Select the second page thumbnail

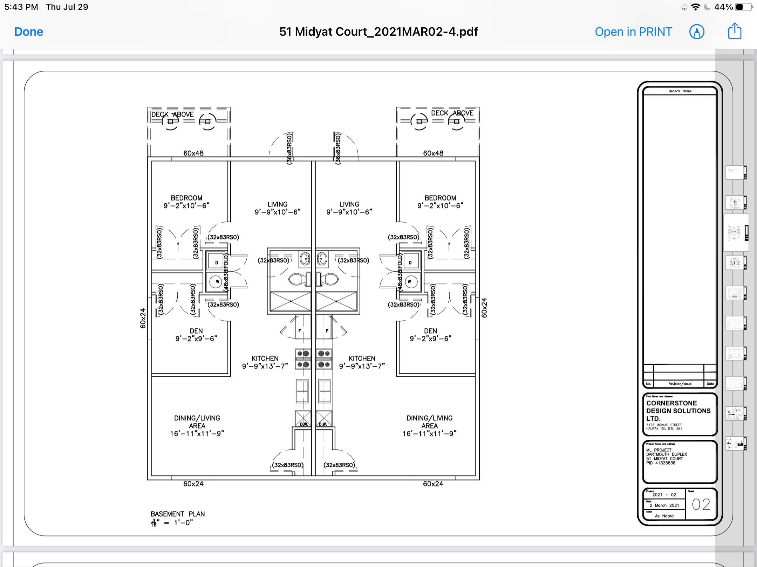(736, 203)
